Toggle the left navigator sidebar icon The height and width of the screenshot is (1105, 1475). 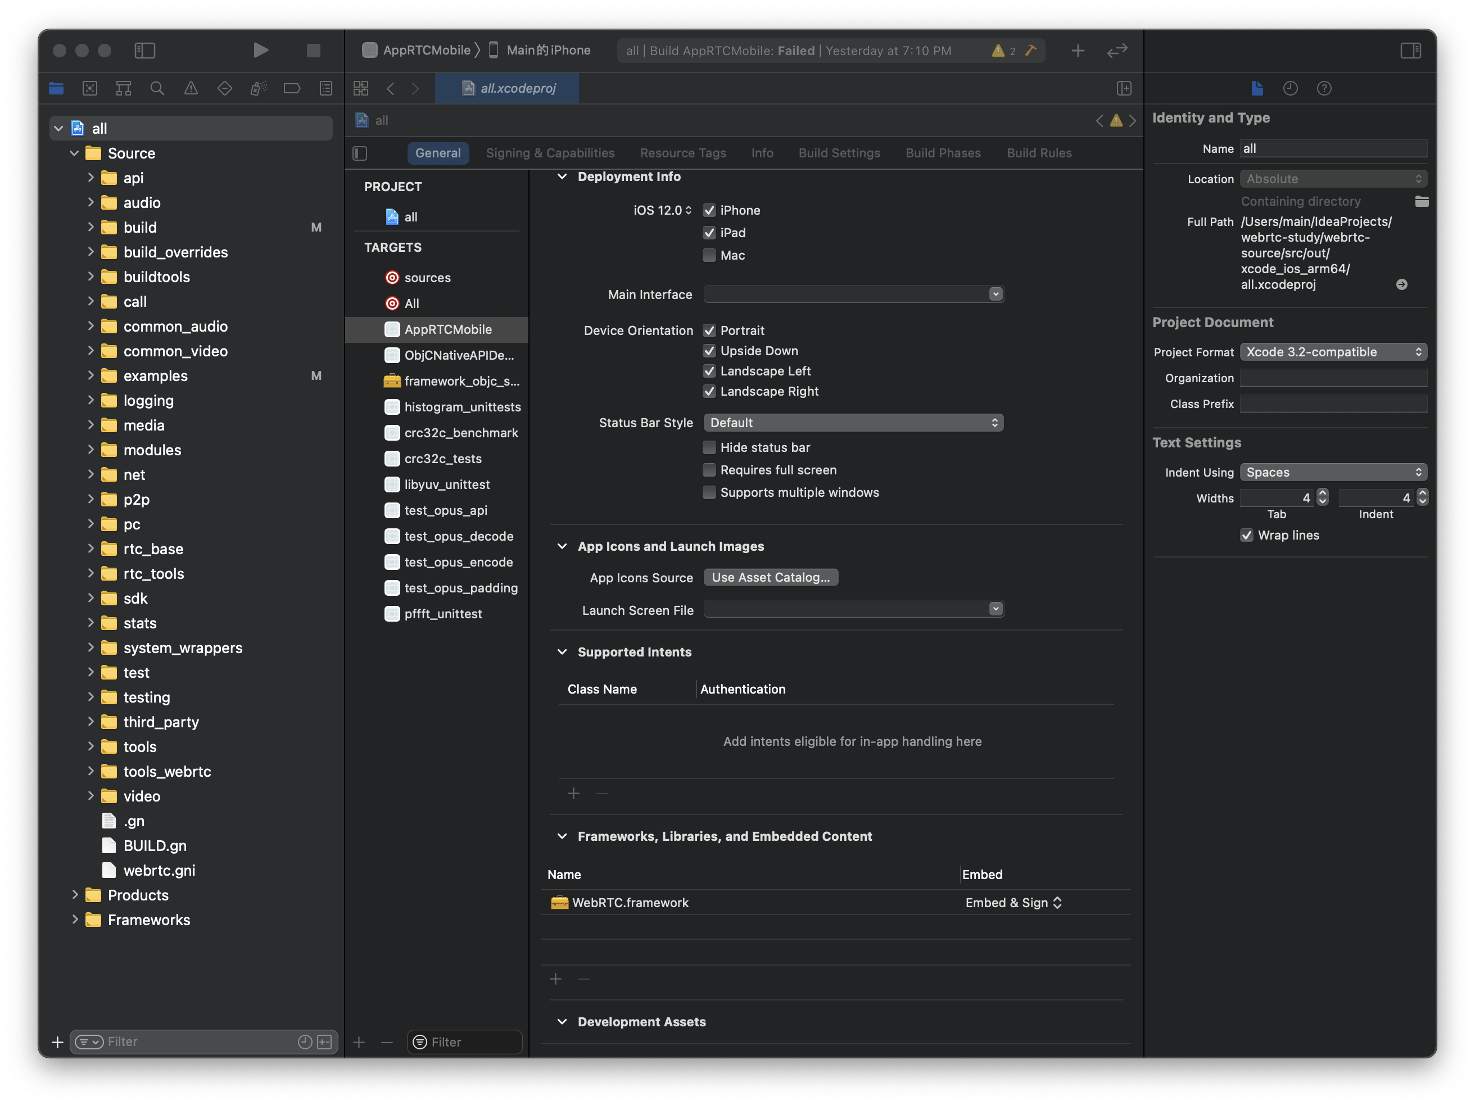pos(144,50)
